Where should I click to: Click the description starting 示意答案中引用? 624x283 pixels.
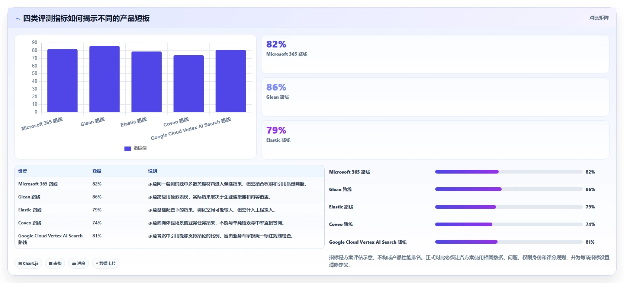(222, 236)
